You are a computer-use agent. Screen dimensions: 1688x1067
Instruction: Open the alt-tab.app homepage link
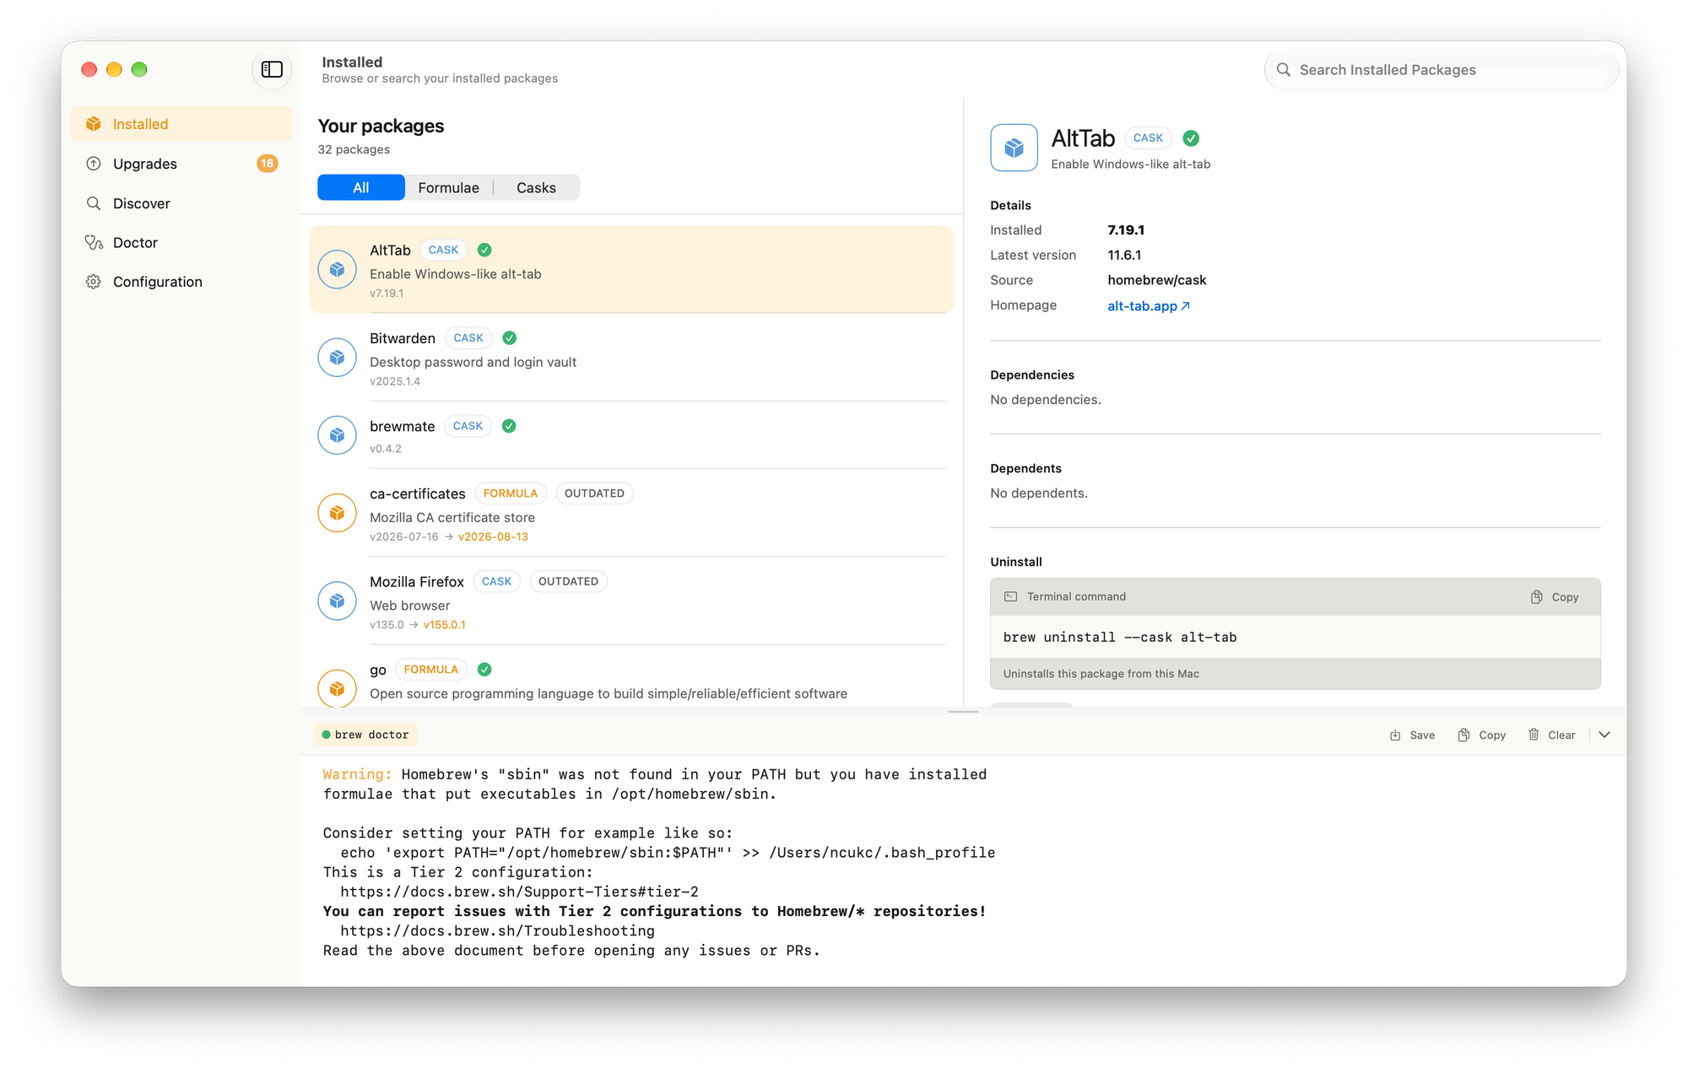click(1148, 306)
